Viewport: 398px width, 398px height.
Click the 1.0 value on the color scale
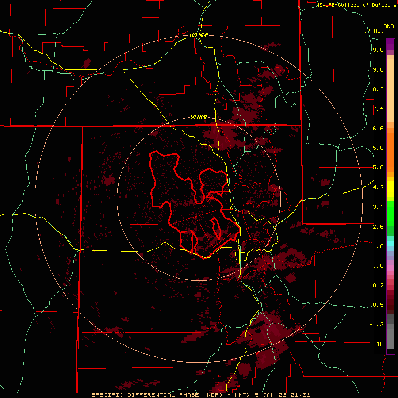(378, 266)
